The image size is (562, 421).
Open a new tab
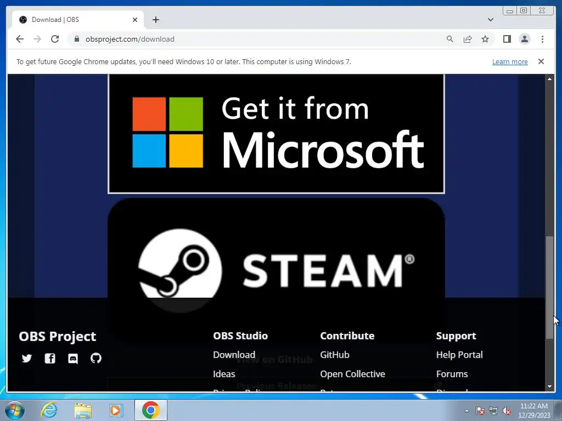(155, 20)
